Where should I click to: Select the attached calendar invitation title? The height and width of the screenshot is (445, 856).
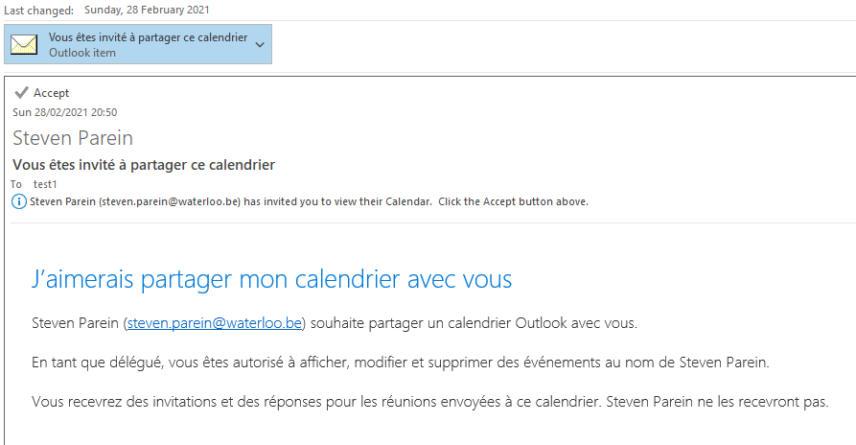(x=148, y=37)
